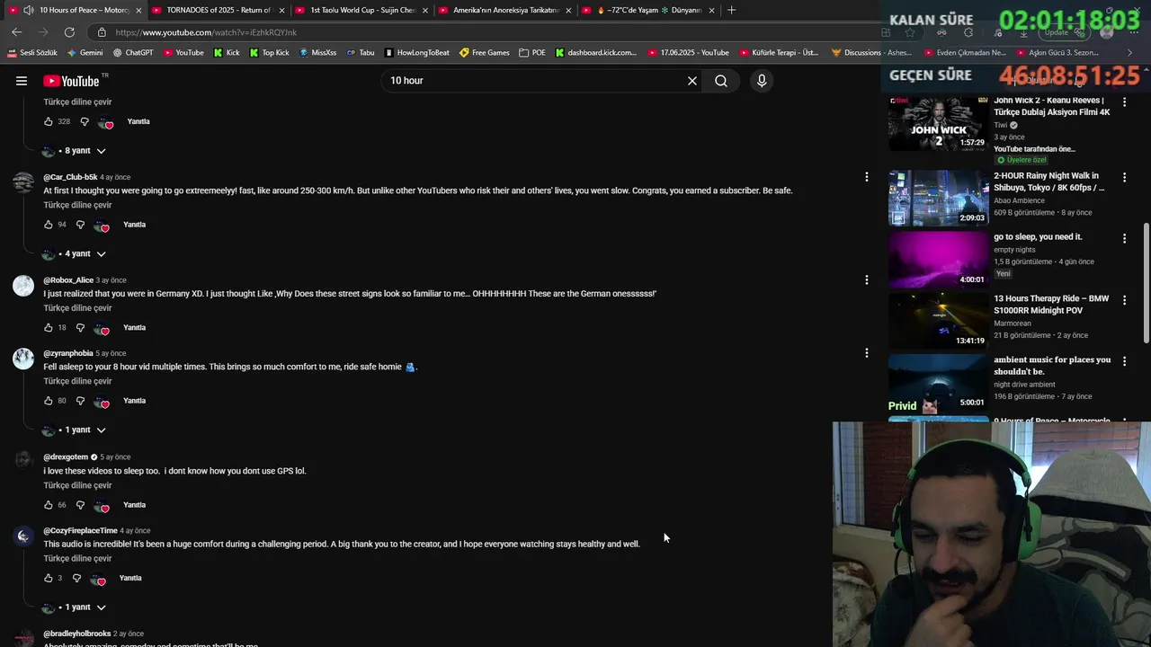Image resolution: width=1151 pixels, height=647 pixels.
Task: Reload the page with the refresh icon
Action: [x=69, y=32]
